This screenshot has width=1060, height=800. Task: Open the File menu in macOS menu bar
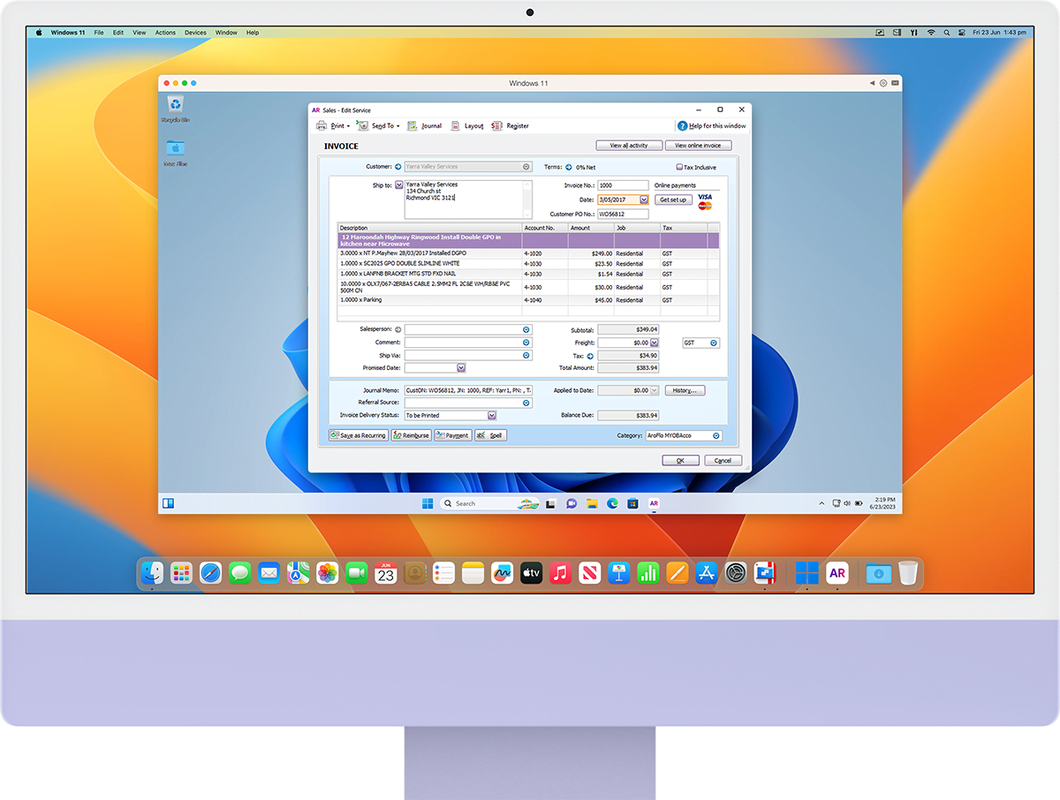[99, 33]
